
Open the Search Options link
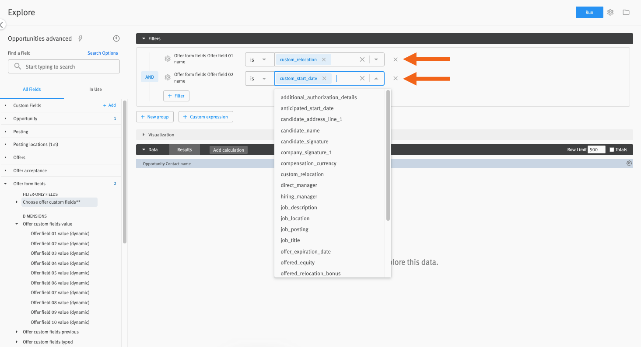103,53
